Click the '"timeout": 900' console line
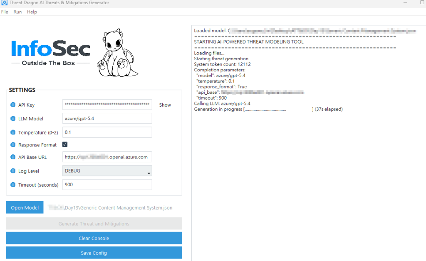The width and height of the screenshot is (426, 261). coord(211,98)
